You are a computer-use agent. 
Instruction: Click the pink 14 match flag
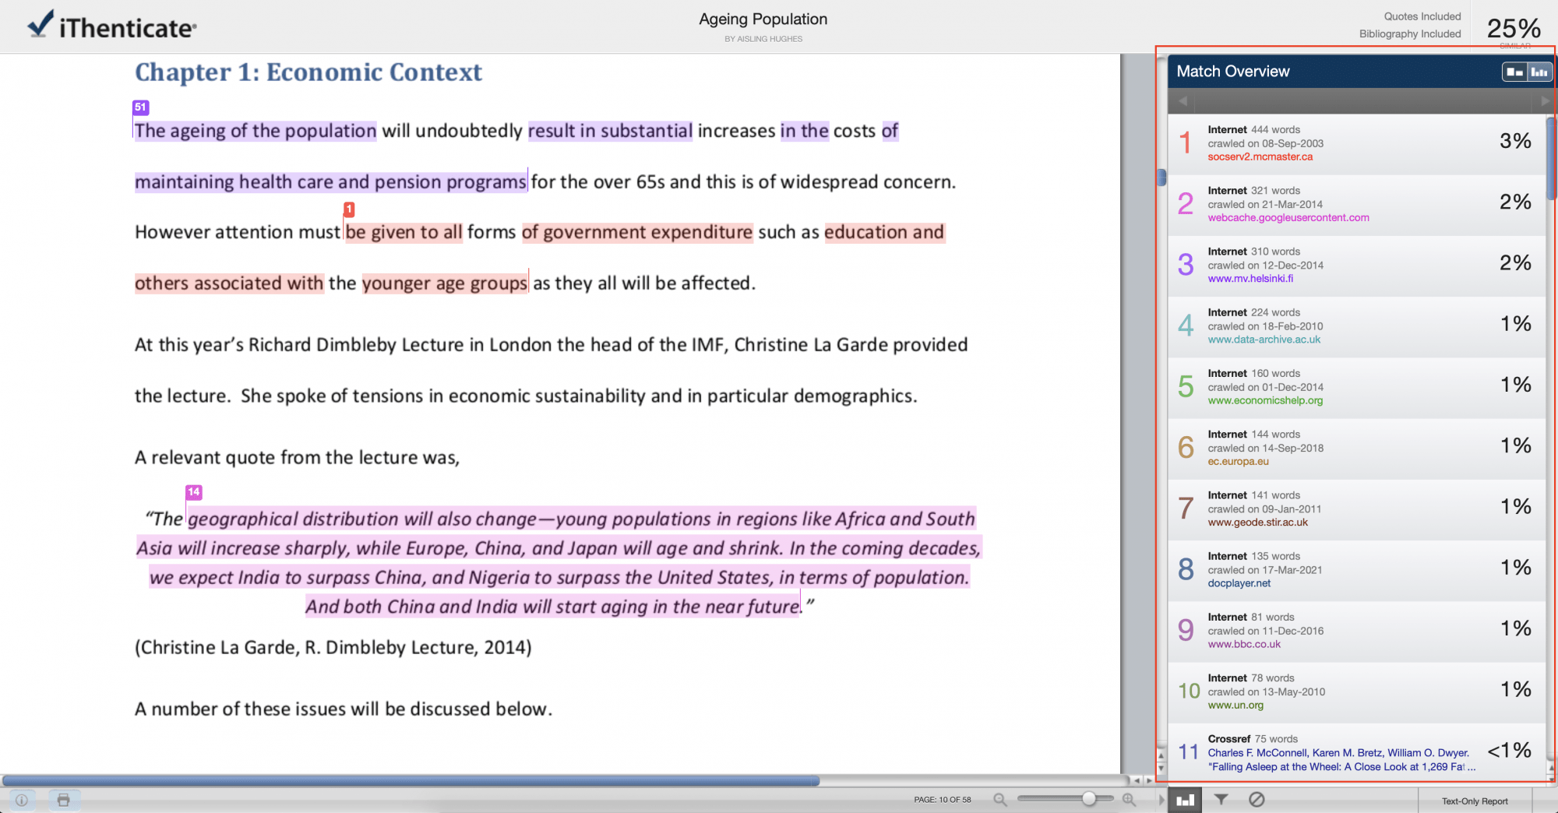(194, 492)
